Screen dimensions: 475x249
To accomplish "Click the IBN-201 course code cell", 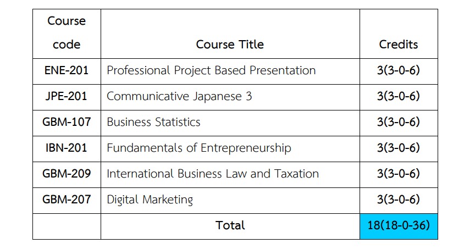I will (67, 148).
